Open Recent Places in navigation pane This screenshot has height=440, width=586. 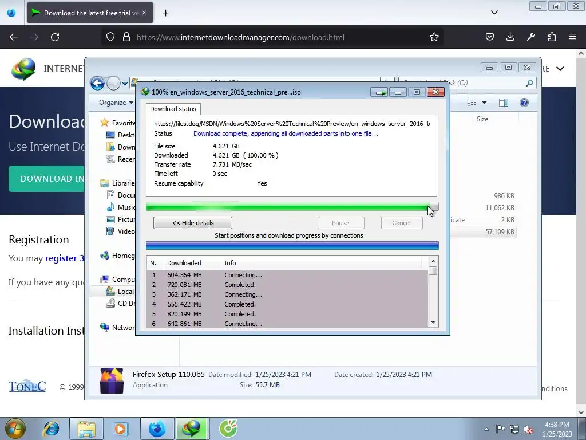(x=120, y=159)
